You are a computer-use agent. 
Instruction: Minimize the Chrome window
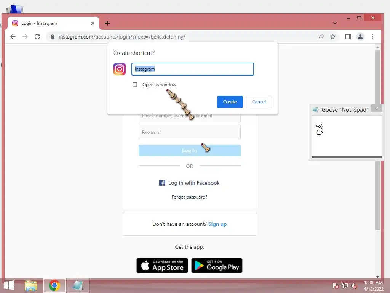pos(349,18)
